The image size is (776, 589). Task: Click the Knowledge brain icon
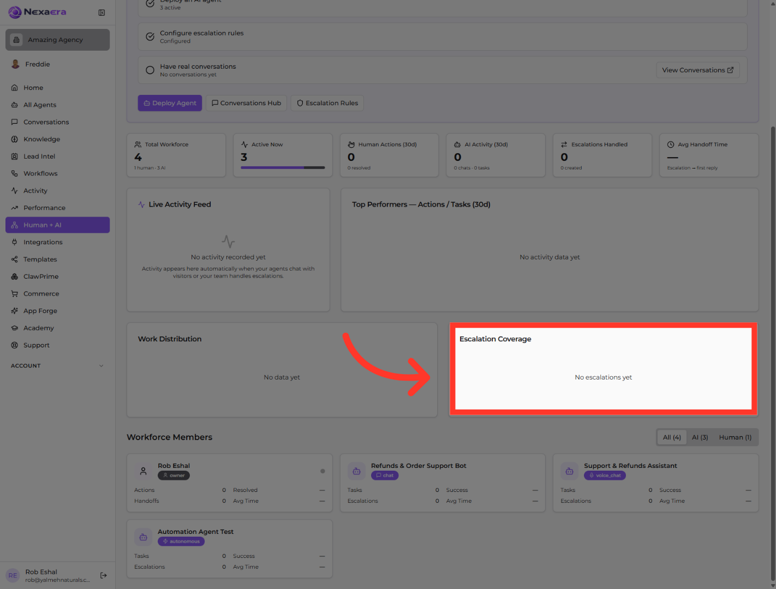coord(15,139)
